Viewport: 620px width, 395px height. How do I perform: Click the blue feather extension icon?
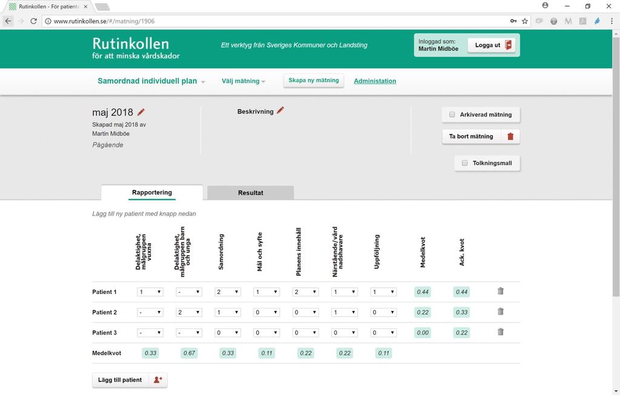coord(597,21)
